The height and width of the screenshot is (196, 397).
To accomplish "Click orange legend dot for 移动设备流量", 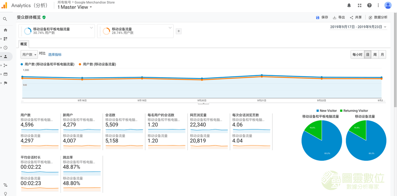I will (80, 64).
